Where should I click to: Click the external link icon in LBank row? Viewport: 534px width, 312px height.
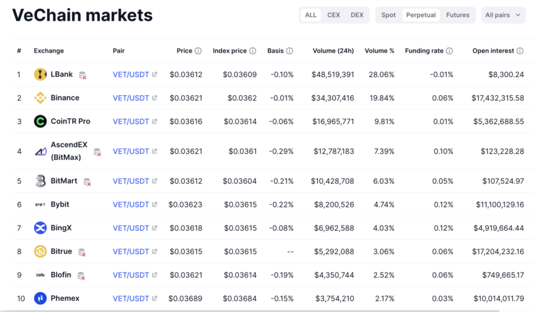click(155, 75)
